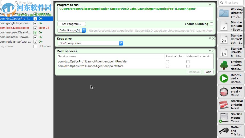Click the Reset at close column header
Viewport: 245px width, 138px height.
(x=175, y=56)
